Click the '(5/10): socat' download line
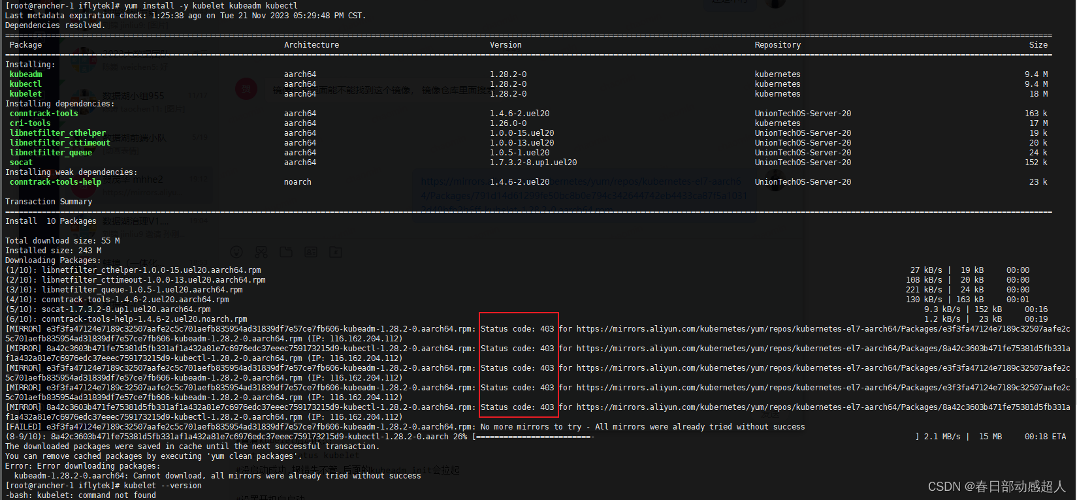1077x500 pixels. pos(108,309)
